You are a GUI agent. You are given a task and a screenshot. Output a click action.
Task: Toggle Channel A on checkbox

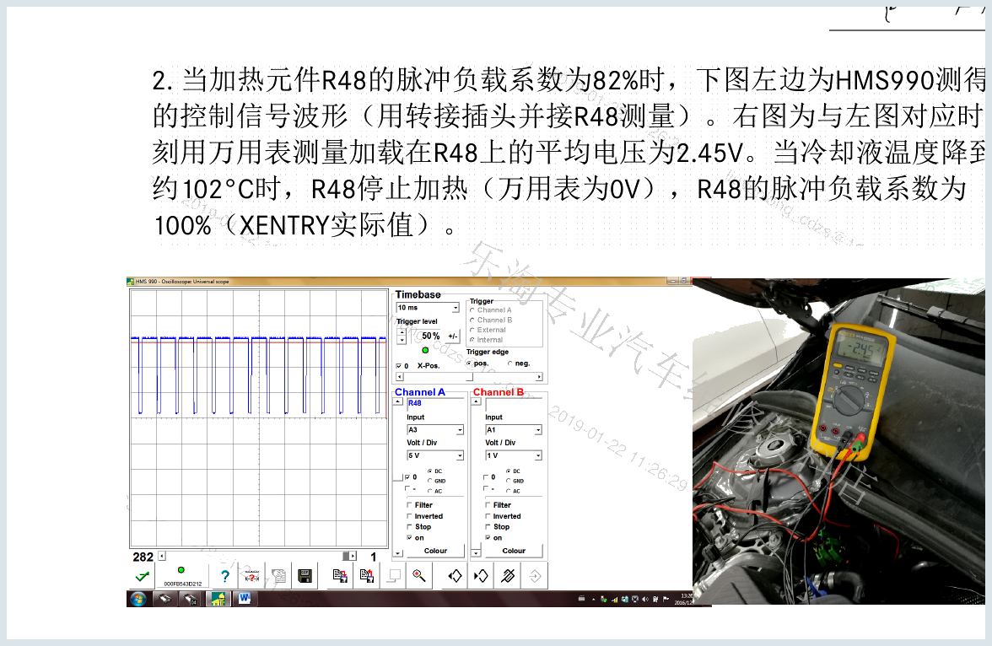coord(409,538)
